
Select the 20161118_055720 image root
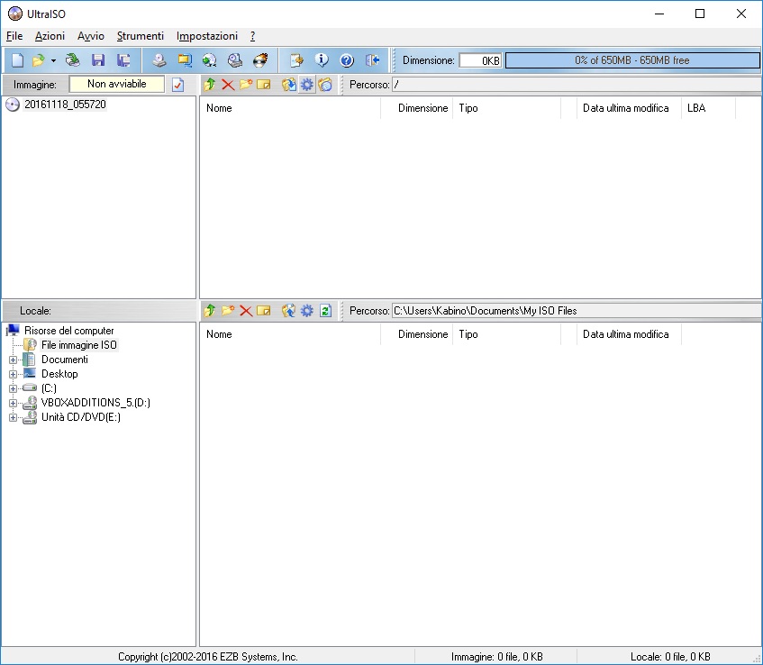tap(65, 105)
